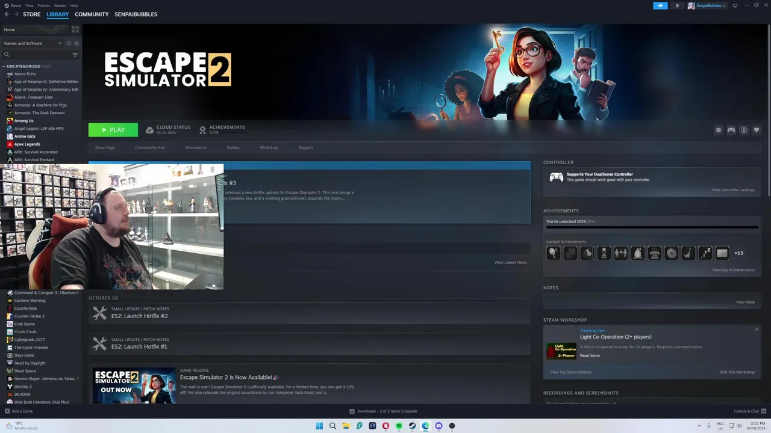Click the New Note button

pyautogui.click(x=745, y=302)
